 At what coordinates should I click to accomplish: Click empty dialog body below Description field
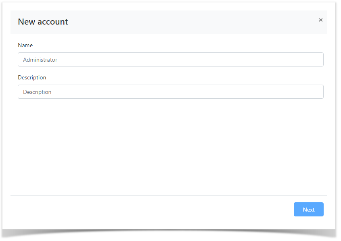coord(169,145)
